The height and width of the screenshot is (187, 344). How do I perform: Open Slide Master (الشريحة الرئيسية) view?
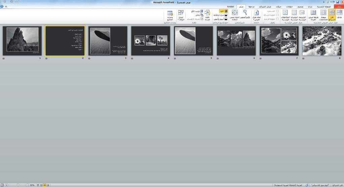tap(302, 15)
